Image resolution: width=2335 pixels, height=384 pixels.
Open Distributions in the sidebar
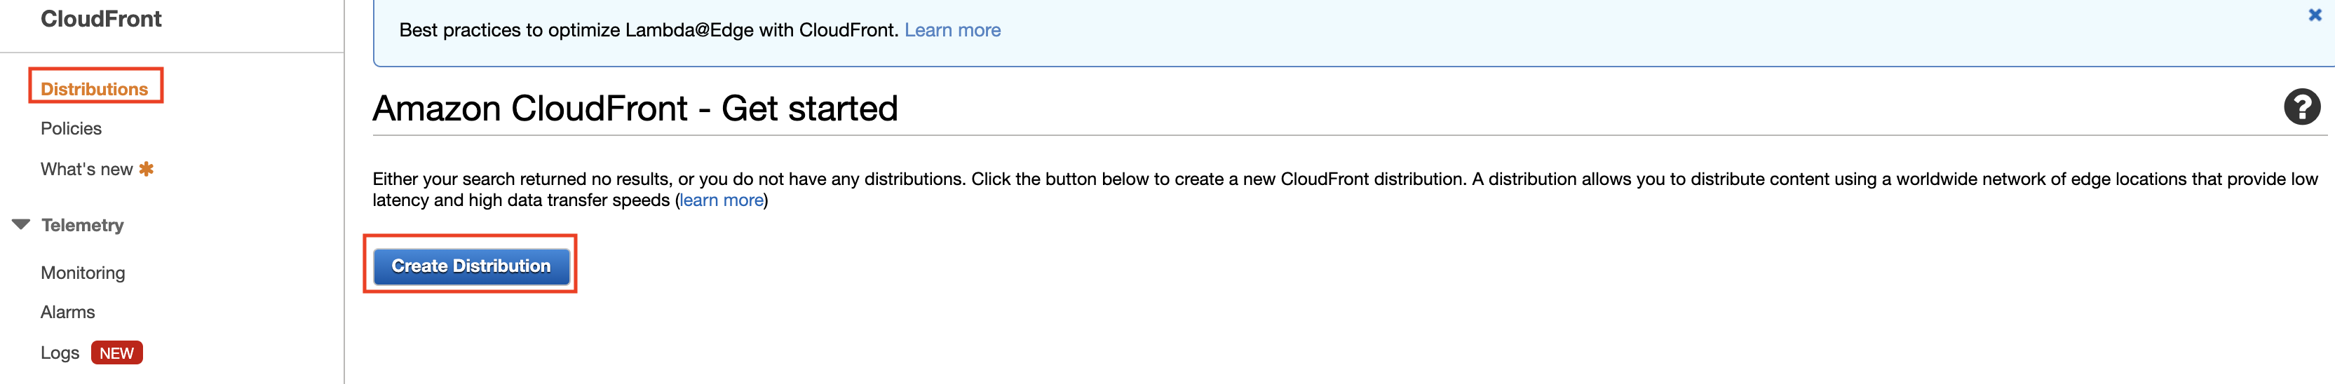94,89
